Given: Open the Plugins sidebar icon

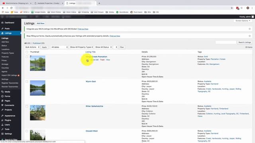Looking at the screenshot, I should point(2,120).
